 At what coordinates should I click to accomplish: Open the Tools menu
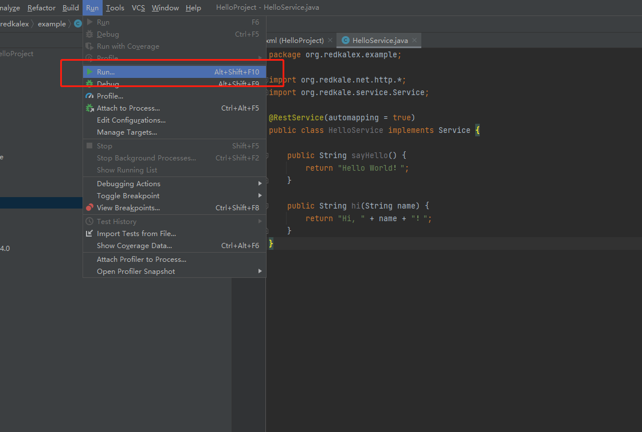click(x=115, y=8)
